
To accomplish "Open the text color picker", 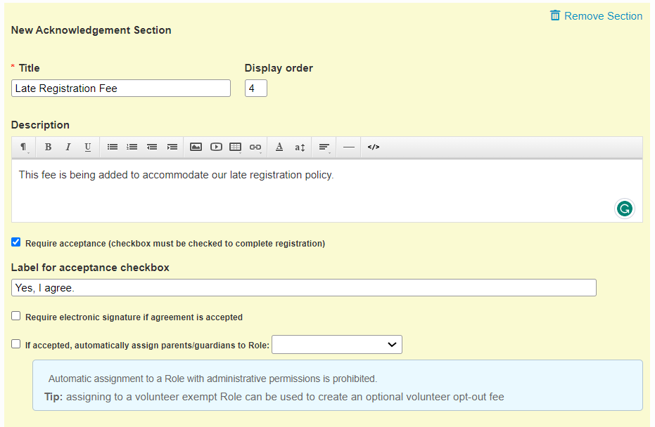I will (279, 147).
